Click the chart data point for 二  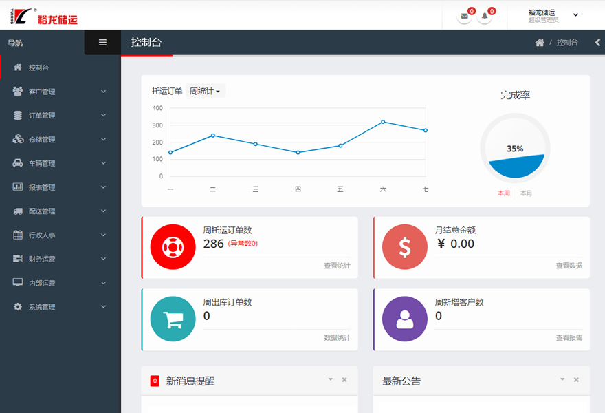(x=213, y=135)
